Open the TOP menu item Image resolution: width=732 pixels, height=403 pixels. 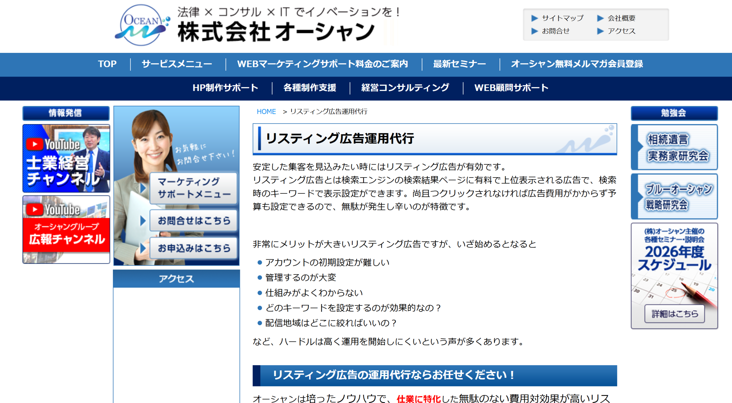tap(107, 64)
